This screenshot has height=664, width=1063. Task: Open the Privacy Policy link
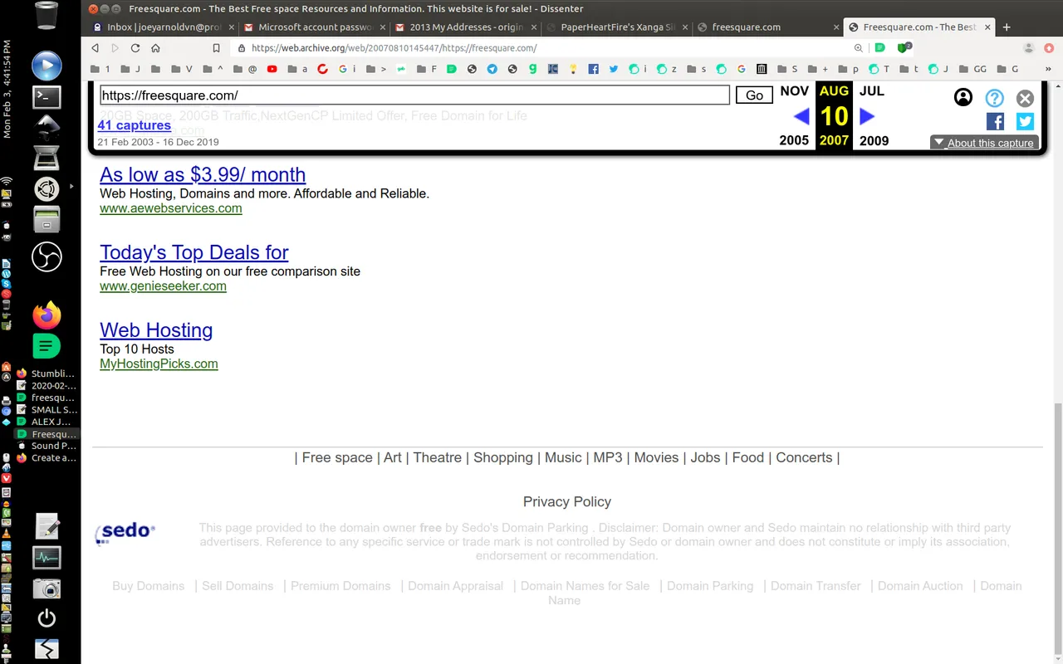pyautogui.click(x=567, y=501)
